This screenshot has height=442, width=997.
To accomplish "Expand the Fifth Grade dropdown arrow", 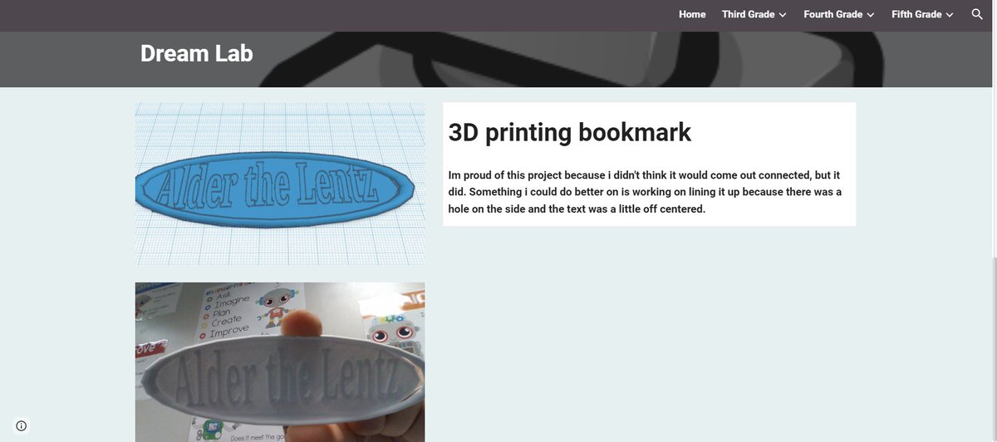I will pyautogui.click(x=950, y=15).
